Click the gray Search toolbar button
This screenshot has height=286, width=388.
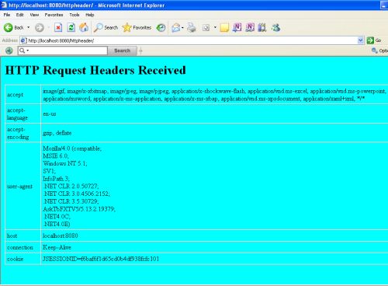122,51
